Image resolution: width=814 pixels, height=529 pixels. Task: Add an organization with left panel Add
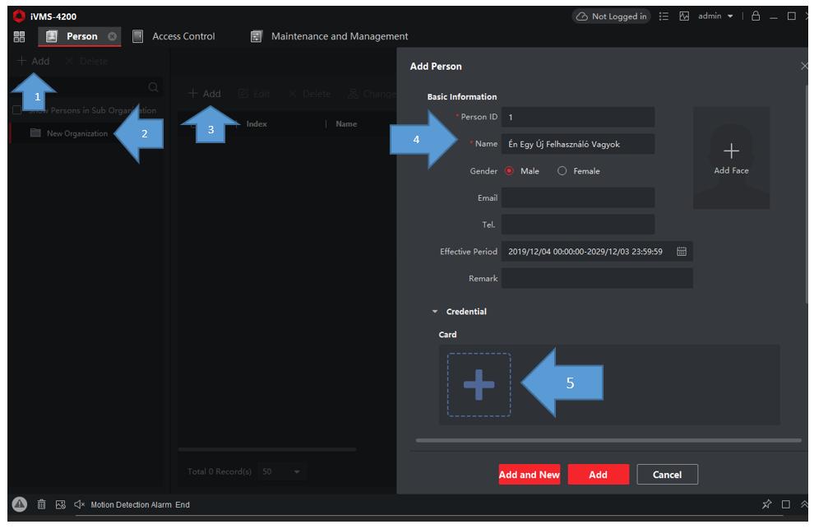[33, 62]
